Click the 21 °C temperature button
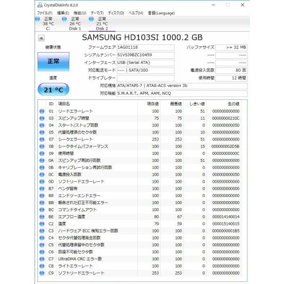The width and height of the screenshot is (284, 284). [53, 89]
